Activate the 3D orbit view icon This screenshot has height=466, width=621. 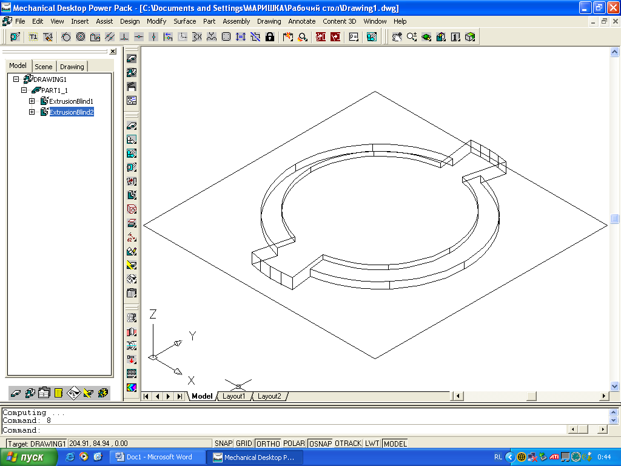click(426, 37)
